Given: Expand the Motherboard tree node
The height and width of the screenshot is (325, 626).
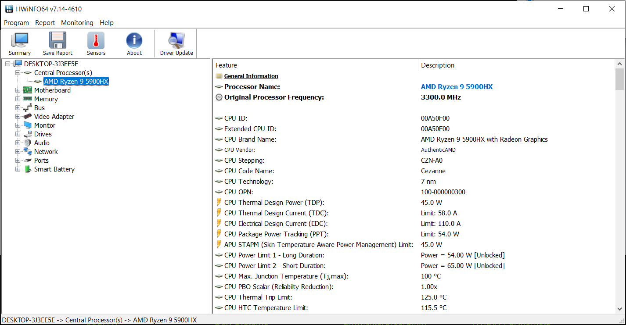Looking at the screenshot, I should click(18, 90).
